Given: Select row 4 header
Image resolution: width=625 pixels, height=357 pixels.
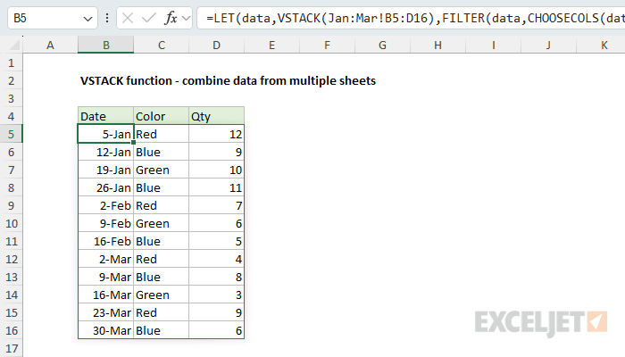Looking at the screenshot, I should 11,116.
